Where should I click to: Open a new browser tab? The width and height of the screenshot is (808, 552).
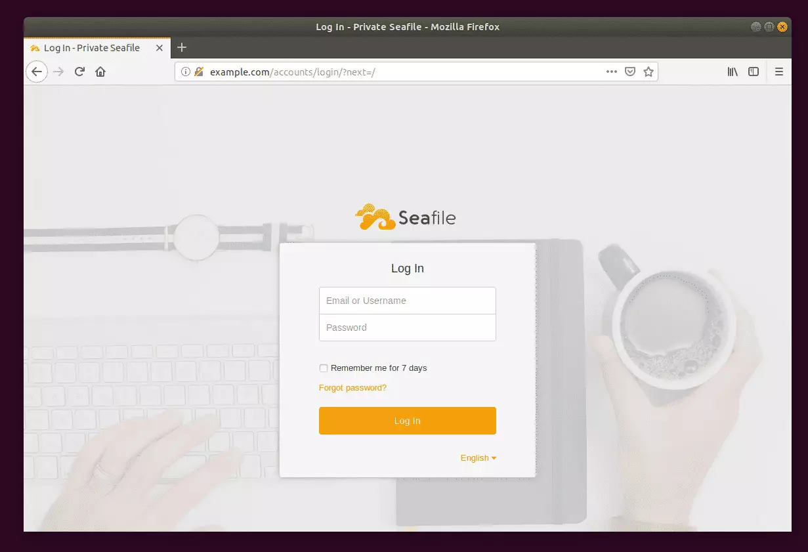tap(182, 47)
